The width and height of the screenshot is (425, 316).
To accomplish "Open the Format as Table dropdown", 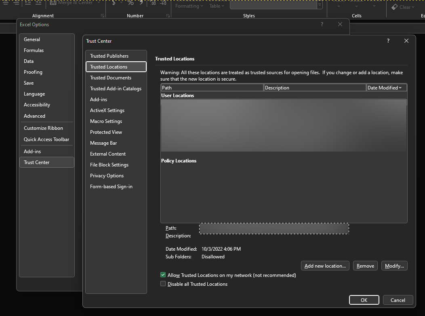I will tap(217, 6).
